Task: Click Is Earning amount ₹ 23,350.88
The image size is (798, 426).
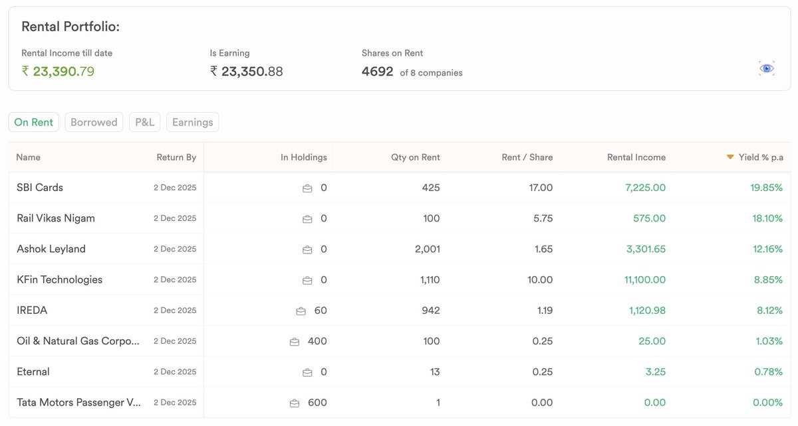Action: pos(247,71)
